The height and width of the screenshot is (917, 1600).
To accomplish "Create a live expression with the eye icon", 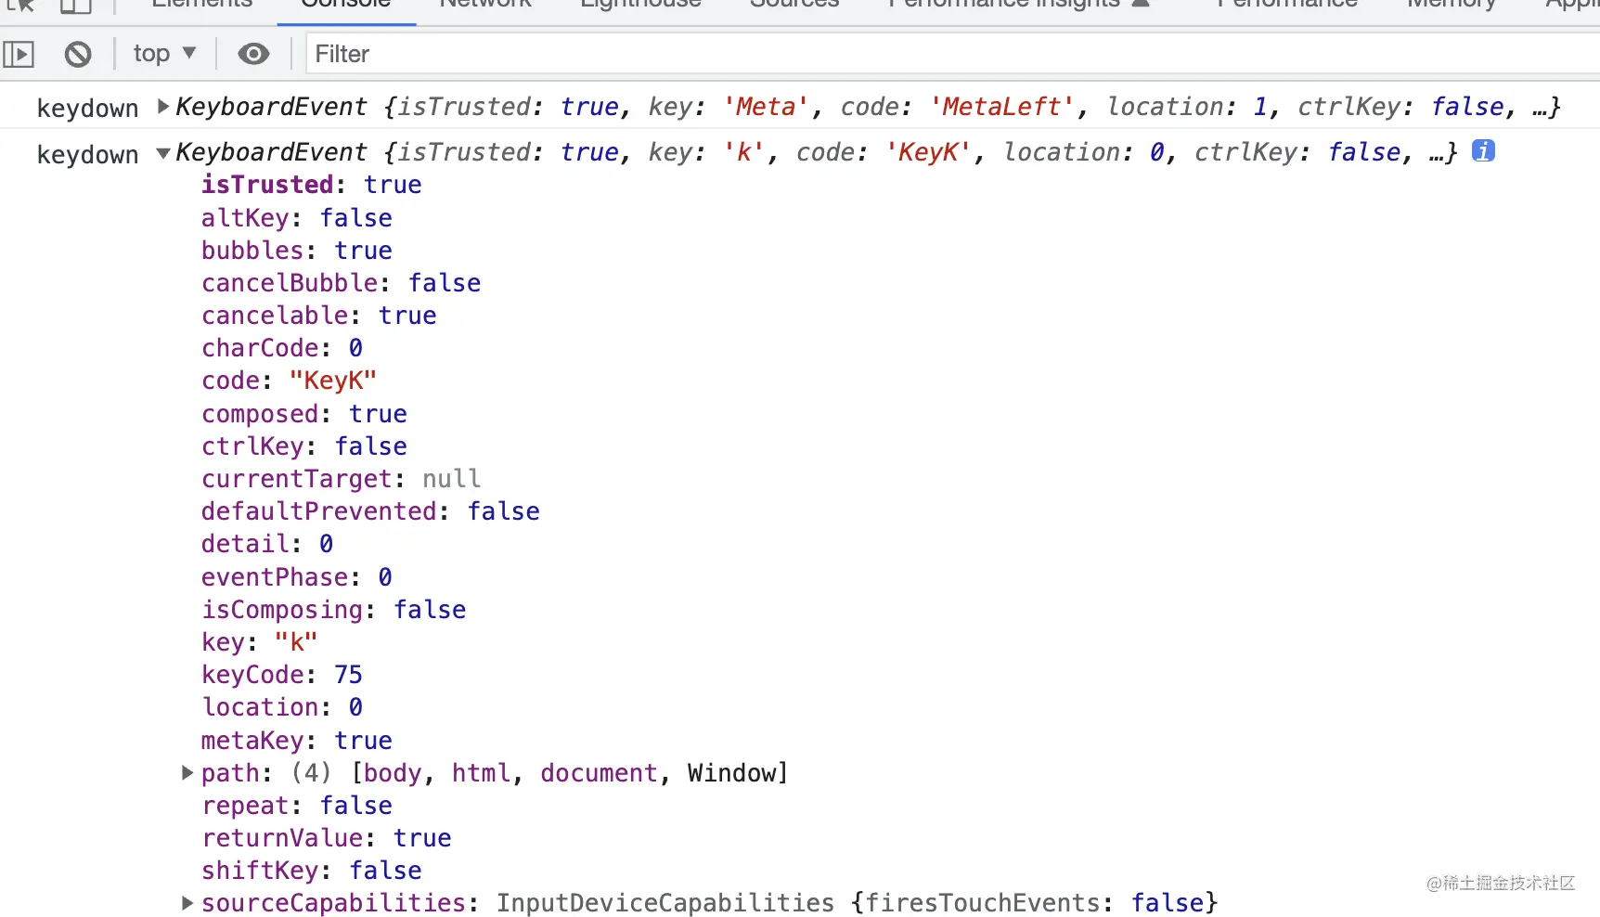I will tap(253, 54).
